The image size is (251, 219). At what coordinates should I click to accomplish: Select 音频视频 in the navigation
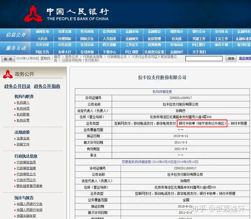(154, 45)
